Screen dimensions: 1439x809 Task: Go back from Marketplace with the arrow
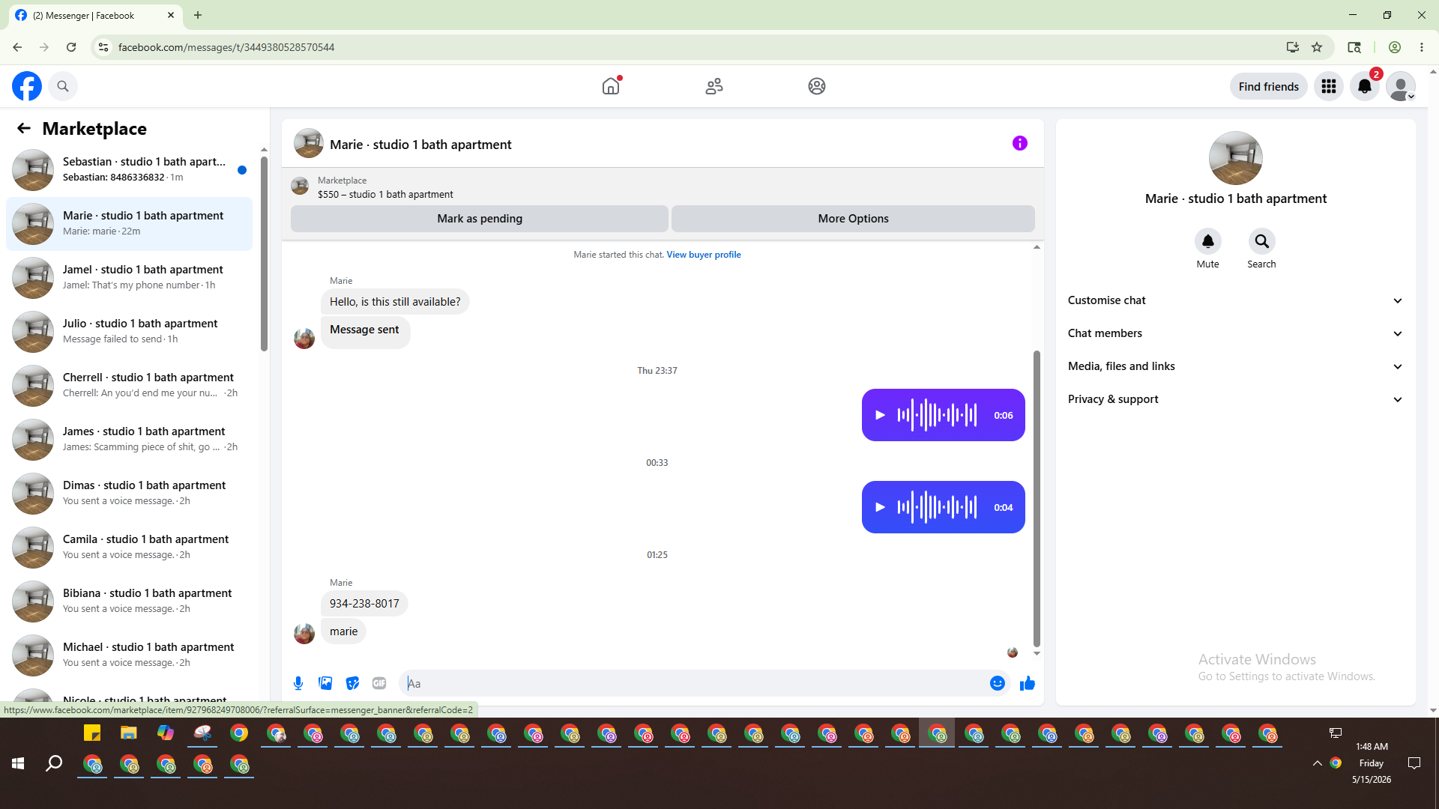pyautogui.click(x=24, y=128)
